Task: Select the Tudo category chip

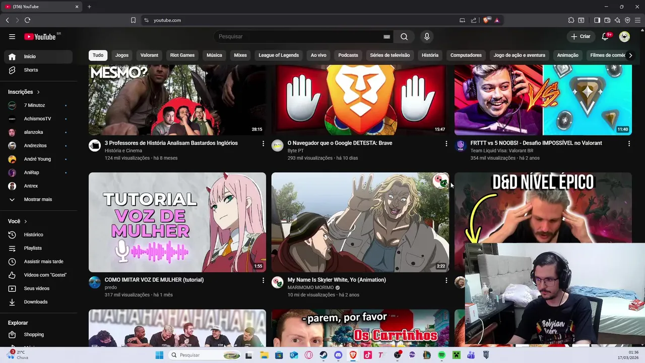Action: 98,55
